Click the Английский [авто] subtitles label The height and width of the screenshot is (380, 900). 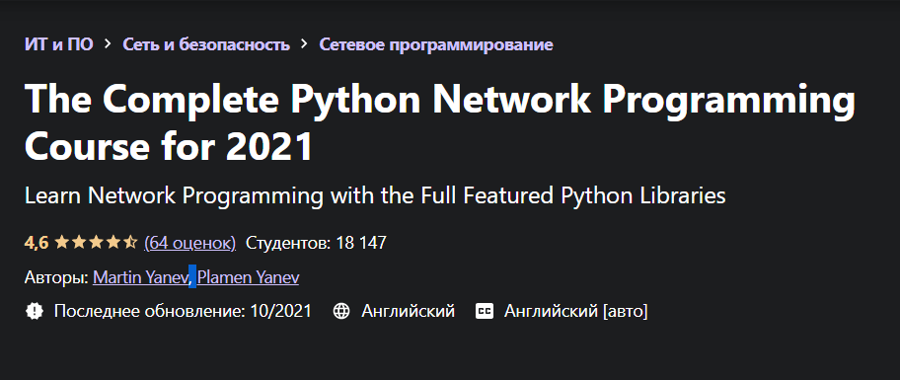coord(575,312)
